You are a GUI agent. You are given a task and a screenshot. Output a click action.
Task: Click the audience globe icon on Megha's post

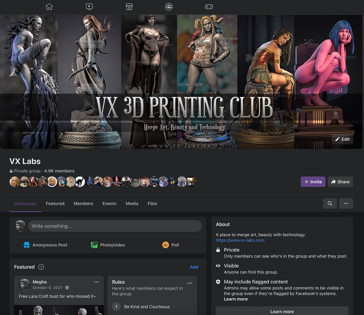67,288
